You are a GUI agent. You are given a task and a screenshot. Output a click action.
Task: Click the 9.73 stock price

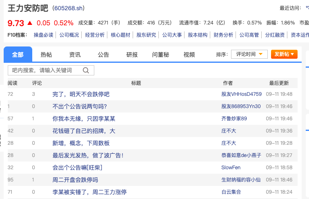(x=16, y=23)
